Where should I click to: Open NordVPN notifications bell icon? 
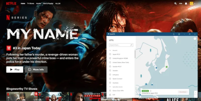tap(174, 34)
